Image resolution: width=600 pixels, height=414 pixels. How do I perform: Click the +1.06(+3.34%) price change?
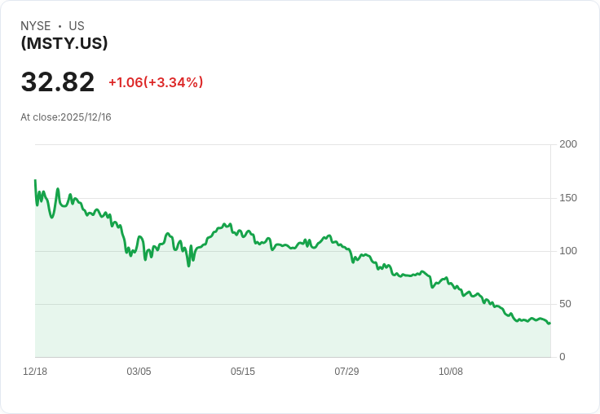pos(156,82)
